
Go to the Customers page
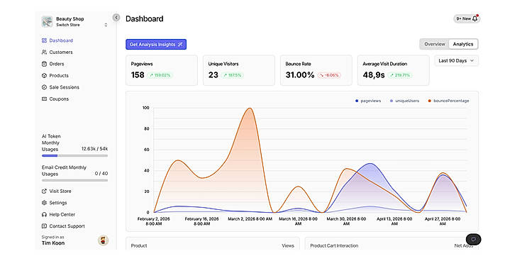pyautogui.click(x=61, y=52)
